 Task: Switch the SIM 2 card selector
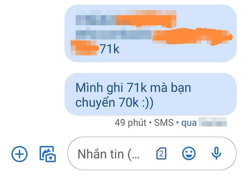[161, 153]
